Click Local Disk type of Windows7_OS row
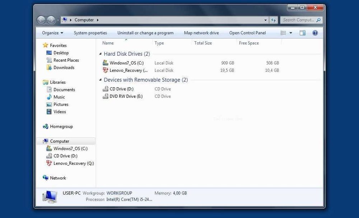This screenshot has height=218, width=359. [164, 63]
